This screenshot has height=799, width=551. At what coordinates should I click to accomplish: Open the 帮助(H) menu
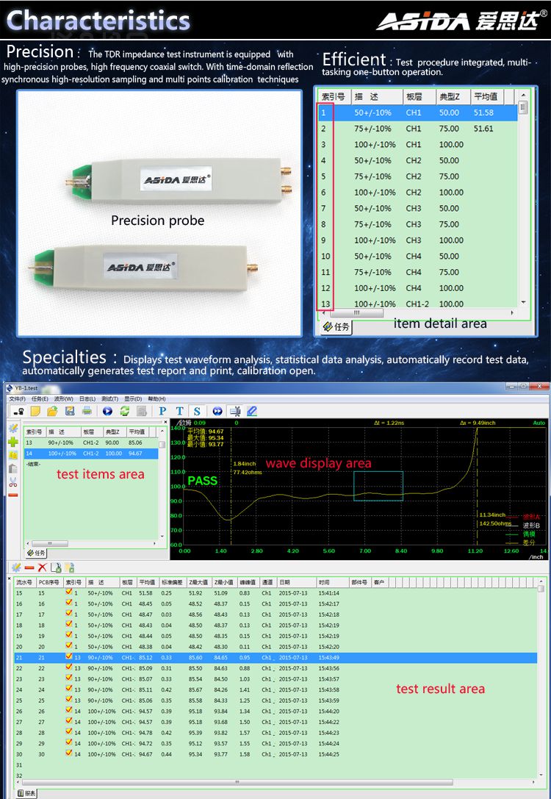[156, 398]
